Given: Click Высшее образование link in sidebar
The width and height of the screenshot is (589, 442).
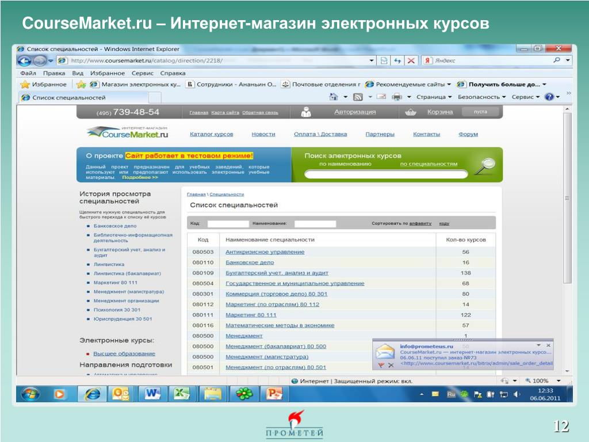Looking at the screenshot, I should click(124, 354).
